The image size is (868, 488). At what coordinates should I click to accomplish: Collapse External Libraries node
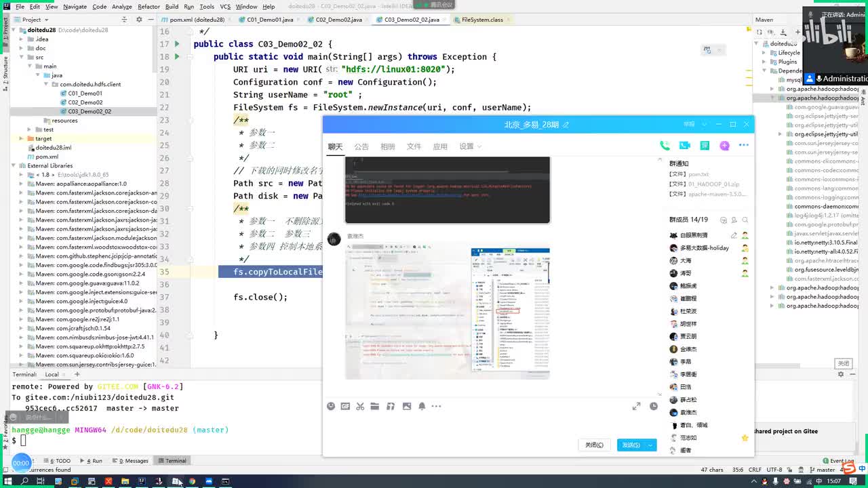14,166
